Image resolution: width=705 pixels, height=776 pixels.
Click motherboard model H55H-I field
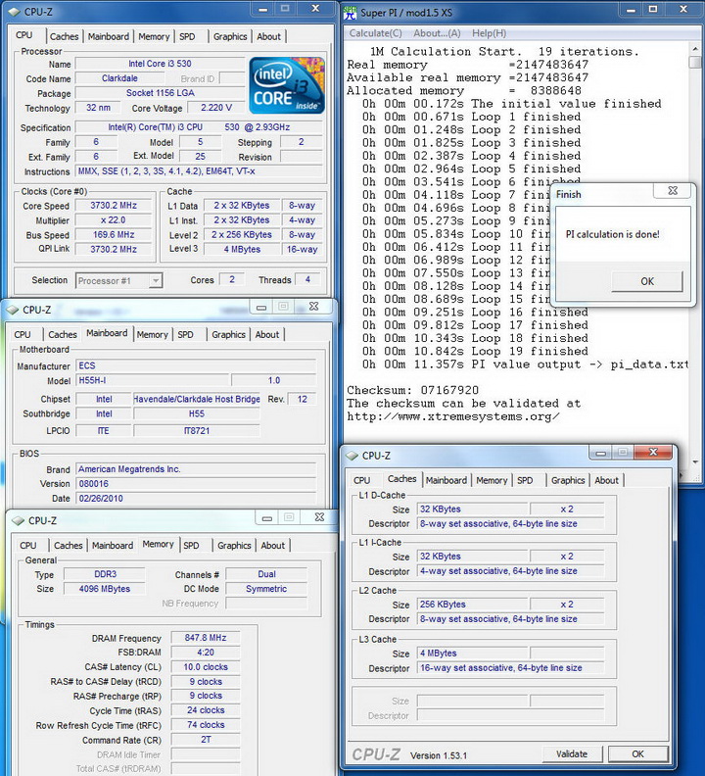point(153,380)
